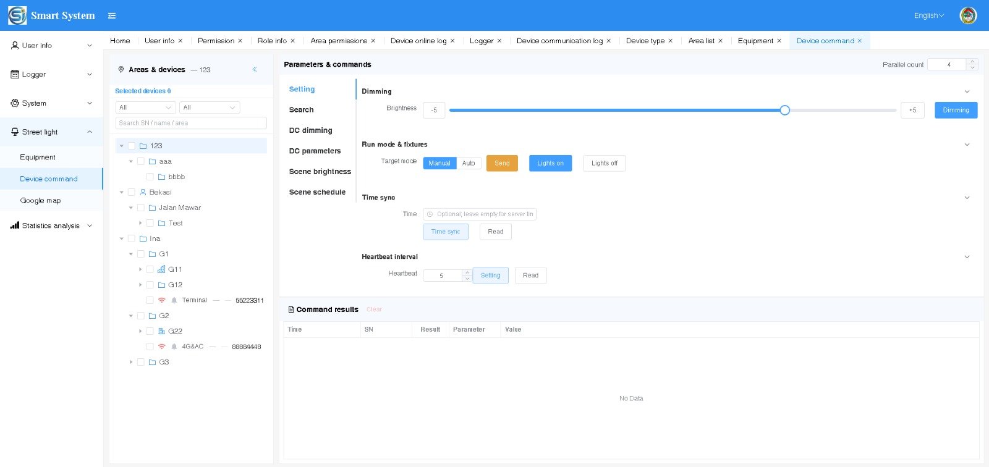Click the Lights off button
Screen dimensions: 989x467
pos(605,163)
